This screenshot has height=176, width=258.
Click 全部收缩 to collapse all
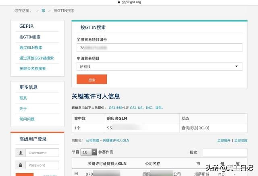click(x=241, y=140)
